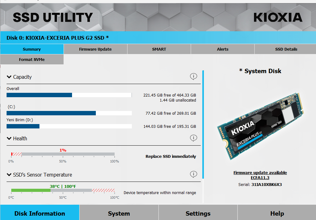Click the KIOXIA EXCERIA PLUS SSD product image
The image size is (316, 220).
(x=260, y=127)
